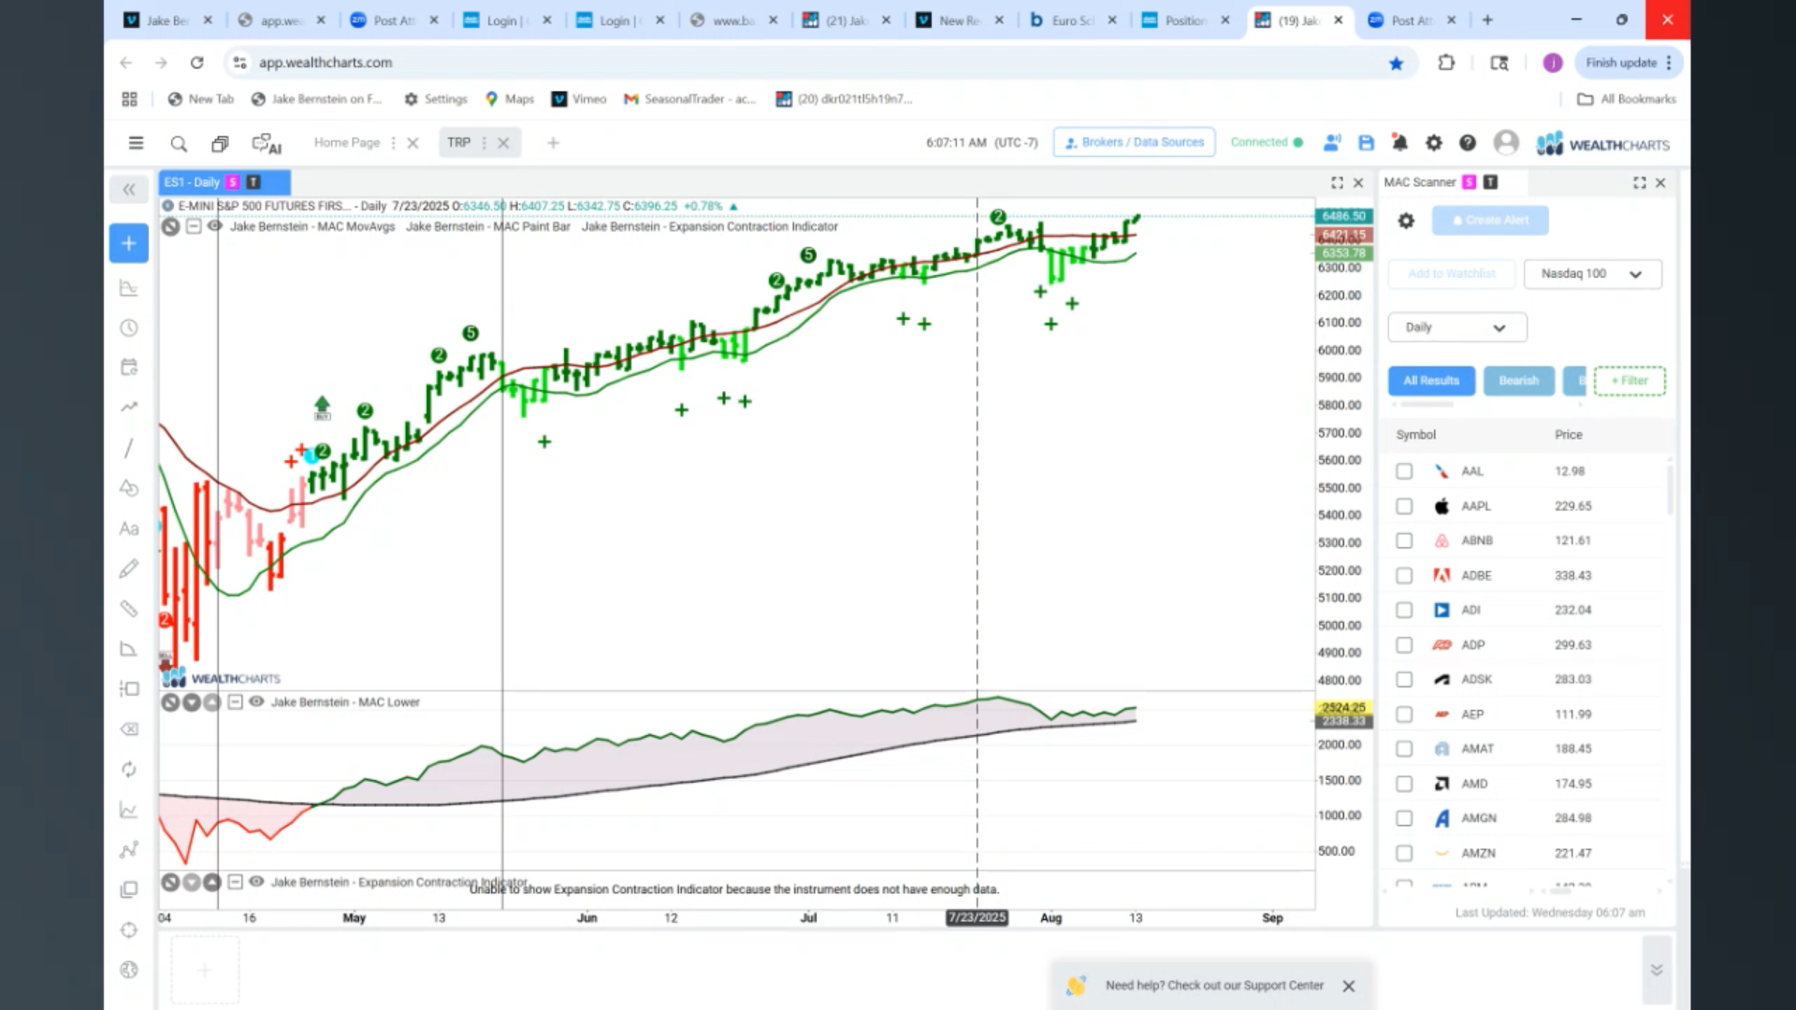This screenshot has width=1796, height=1010.
Task: Click the 7/23/2025 date marker on the time axis
Action: tap(977, 917)
